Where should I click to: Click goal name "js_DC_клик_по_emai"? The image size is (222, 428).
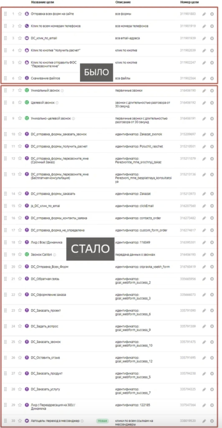45,206
